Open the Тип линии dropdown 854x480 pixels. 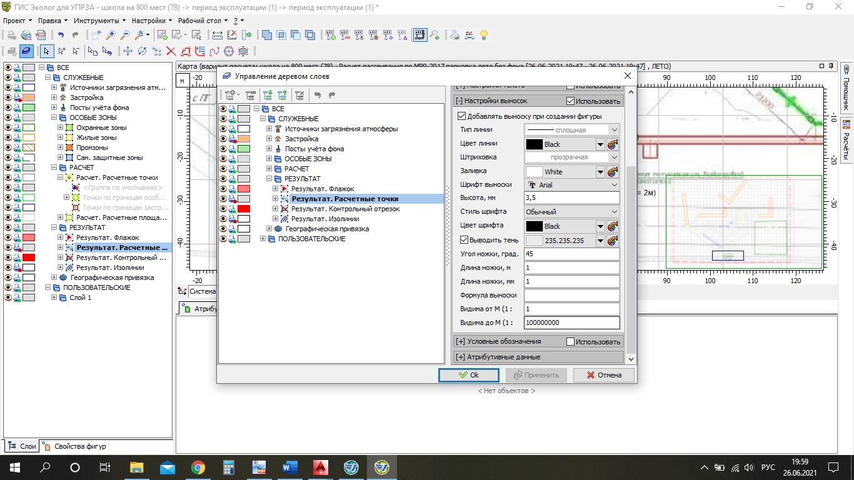click(571, 130)
